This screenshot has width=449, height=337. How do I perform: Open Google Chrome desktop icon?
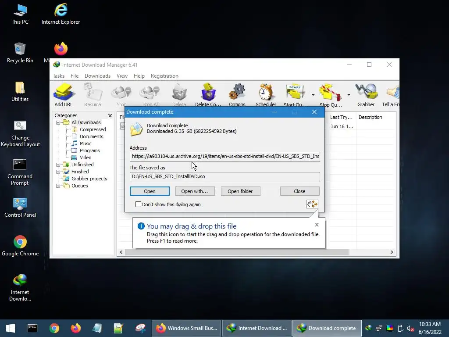click(20, 246)
